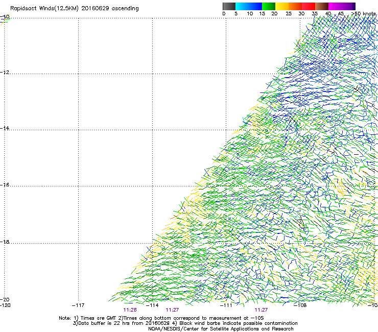Screen dimensions: 378x332
Task: Click the "NOAA/NESDIS/Center for Satellite Applications and Research" credit
Action: pos(221,329)
